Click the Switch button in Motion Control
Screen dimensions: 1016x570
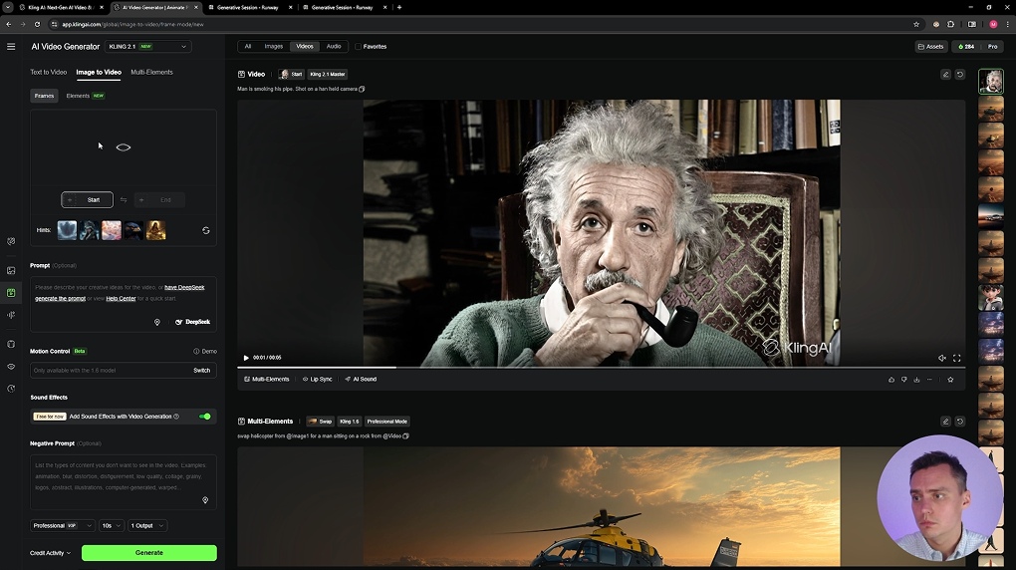[201, 371]
